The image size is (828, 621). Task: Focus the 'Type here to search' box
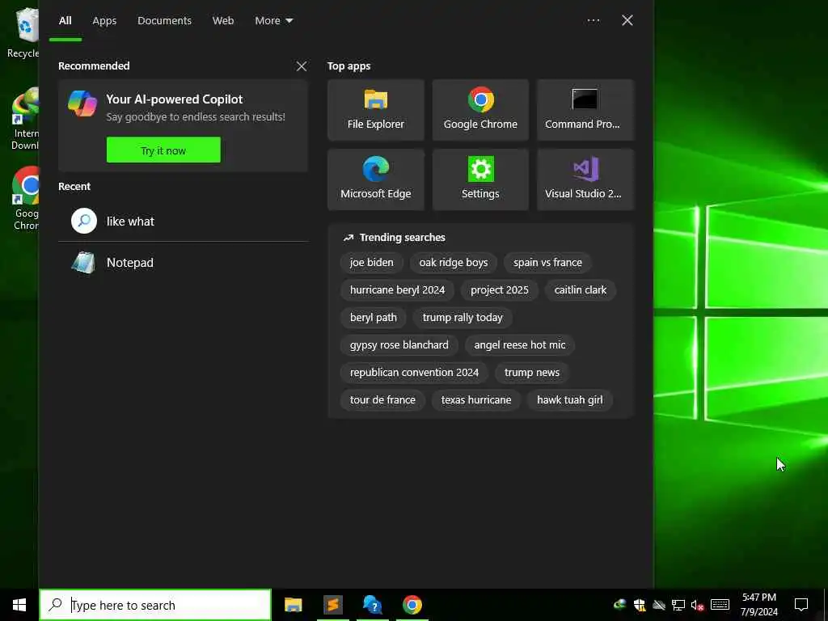155,605
